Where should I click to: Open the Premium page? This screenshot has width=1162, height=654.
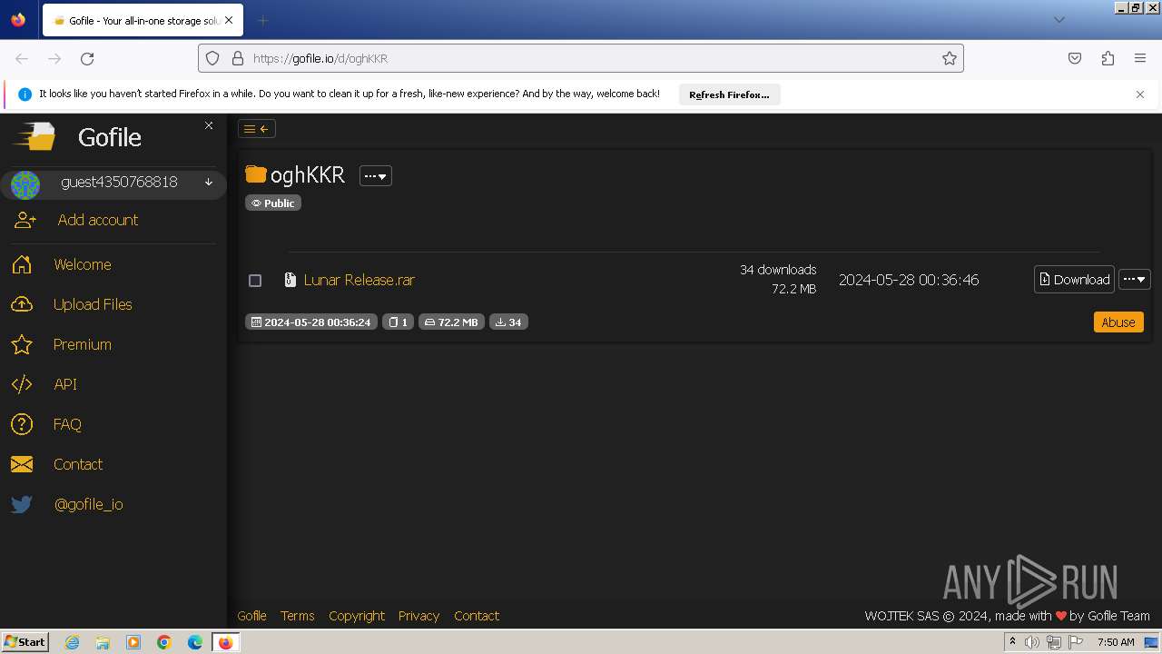tap(83, 344)
